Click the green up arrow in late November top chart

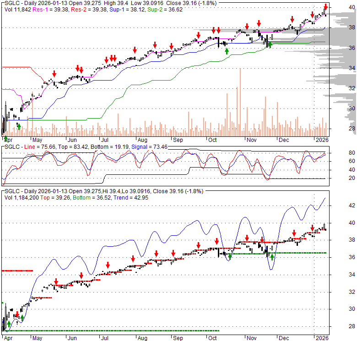(x=270, y=45)
